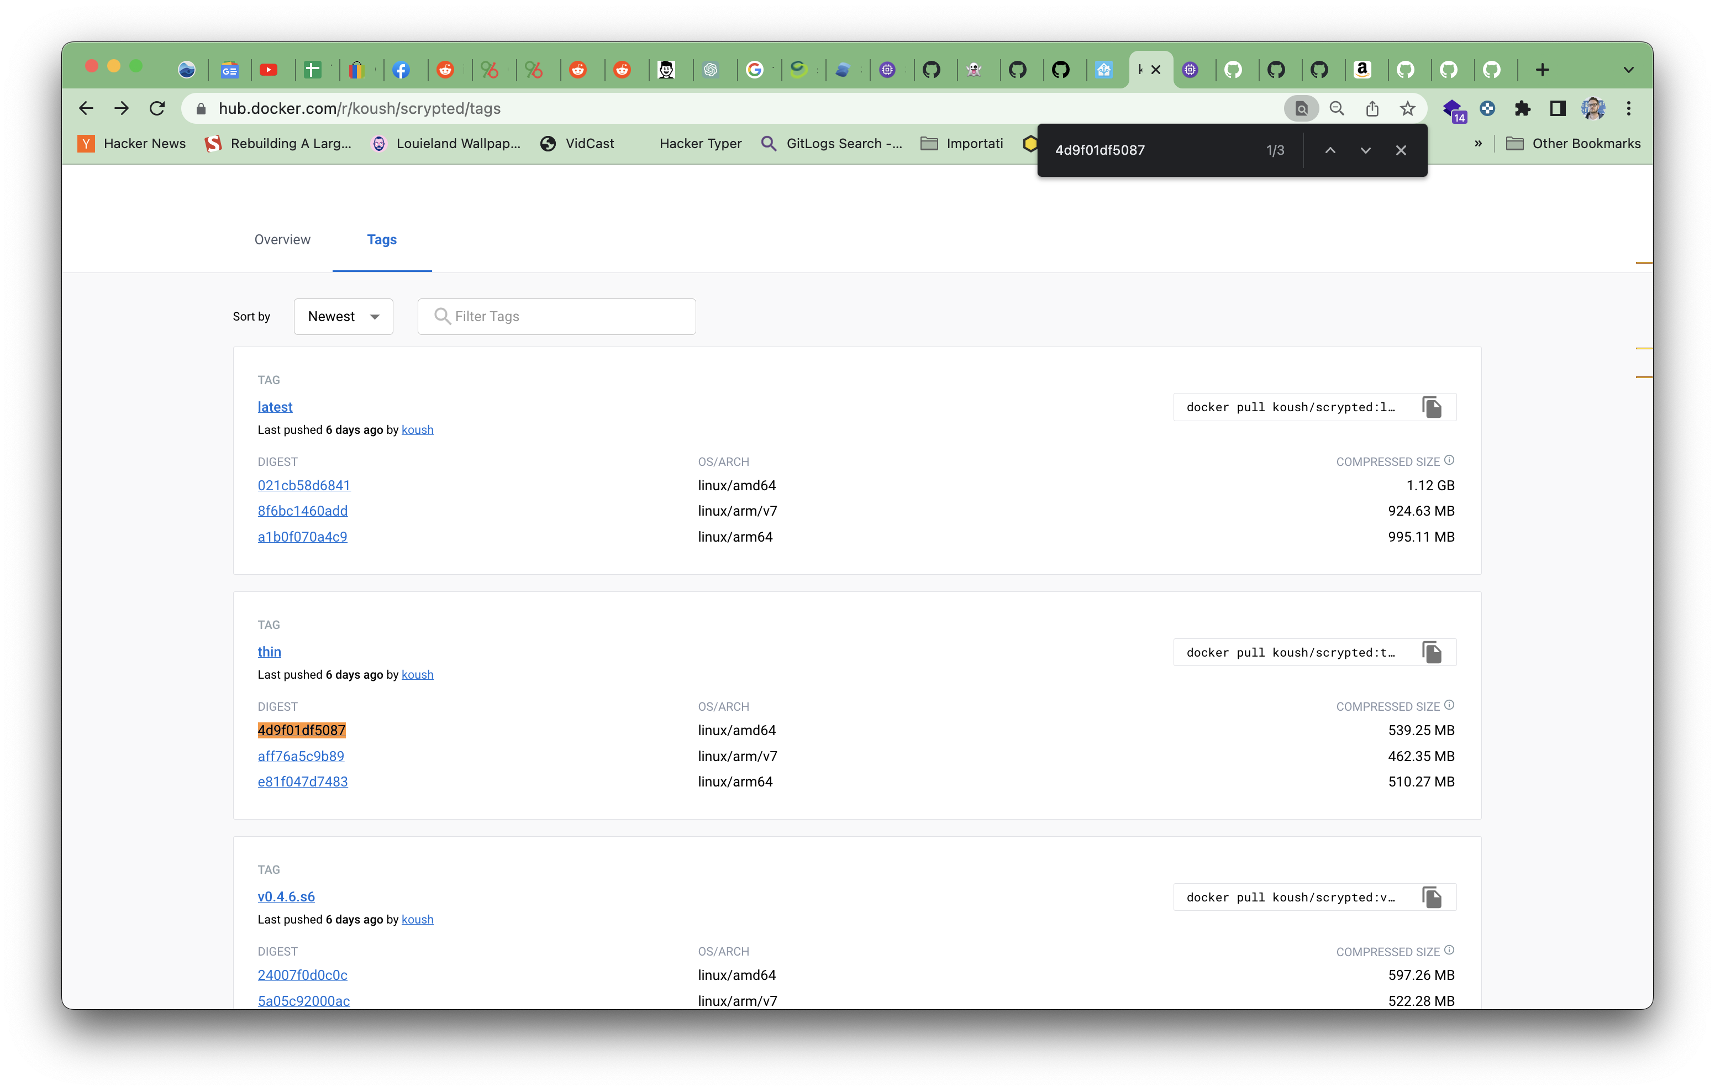Open the Newest sort dropdown
The height and width of the screenshot is (1091, 1715).
pyautogui.click(x=343, y=316)
